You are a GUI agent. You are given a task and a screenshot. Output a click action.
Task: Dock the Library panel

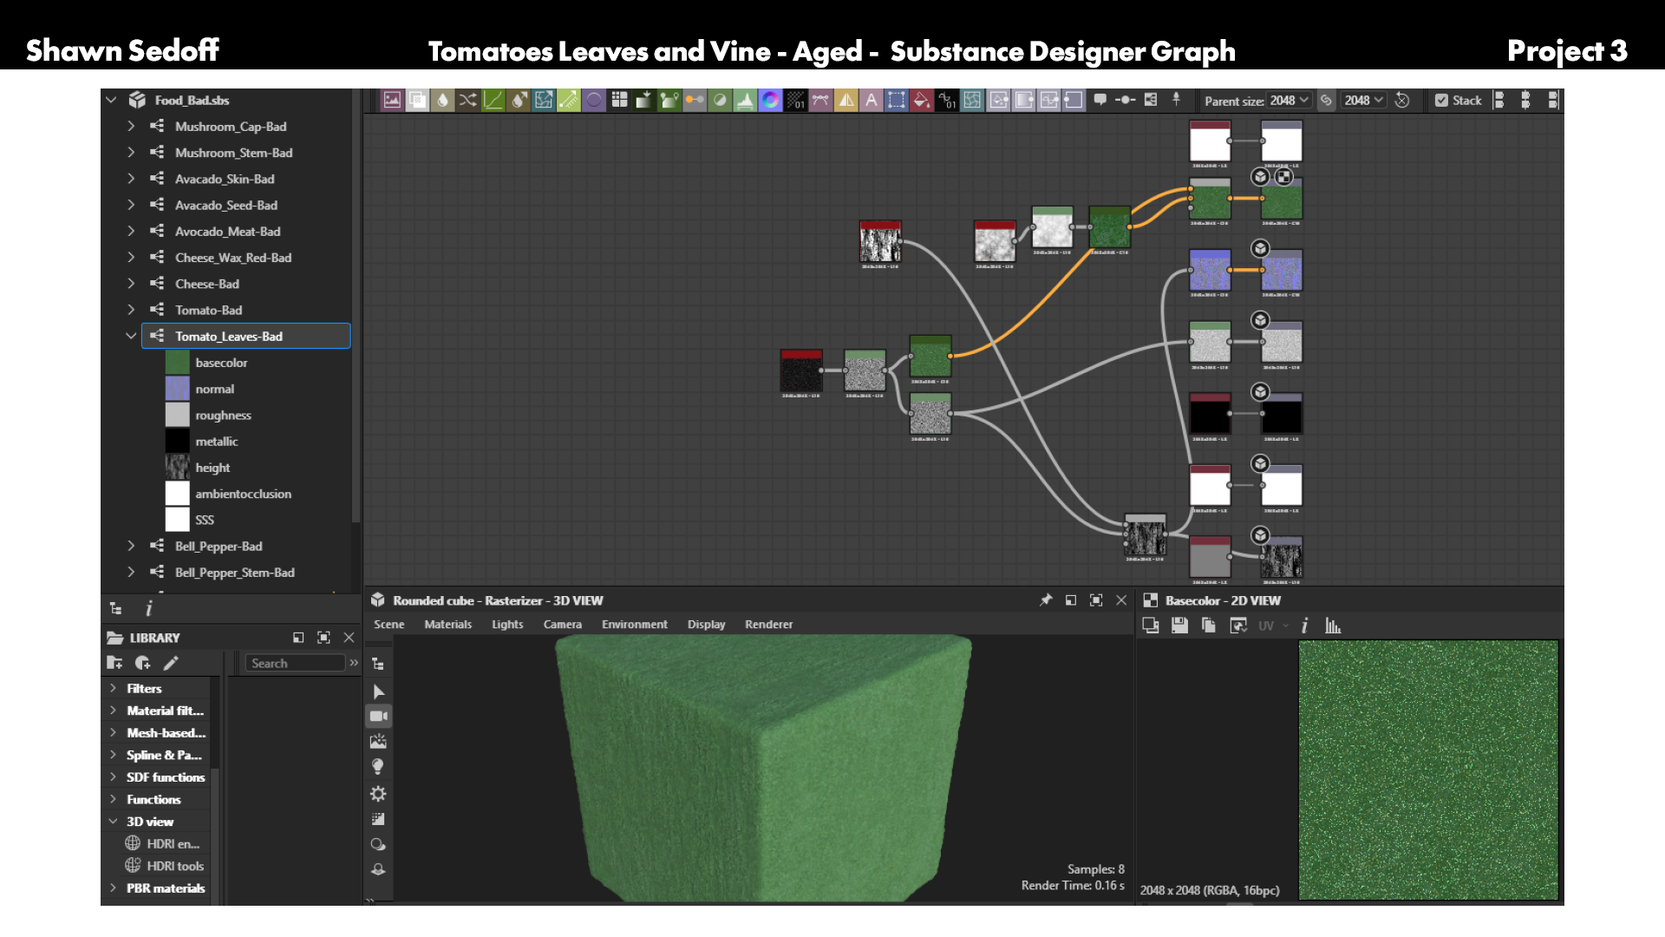pos(298,638)
